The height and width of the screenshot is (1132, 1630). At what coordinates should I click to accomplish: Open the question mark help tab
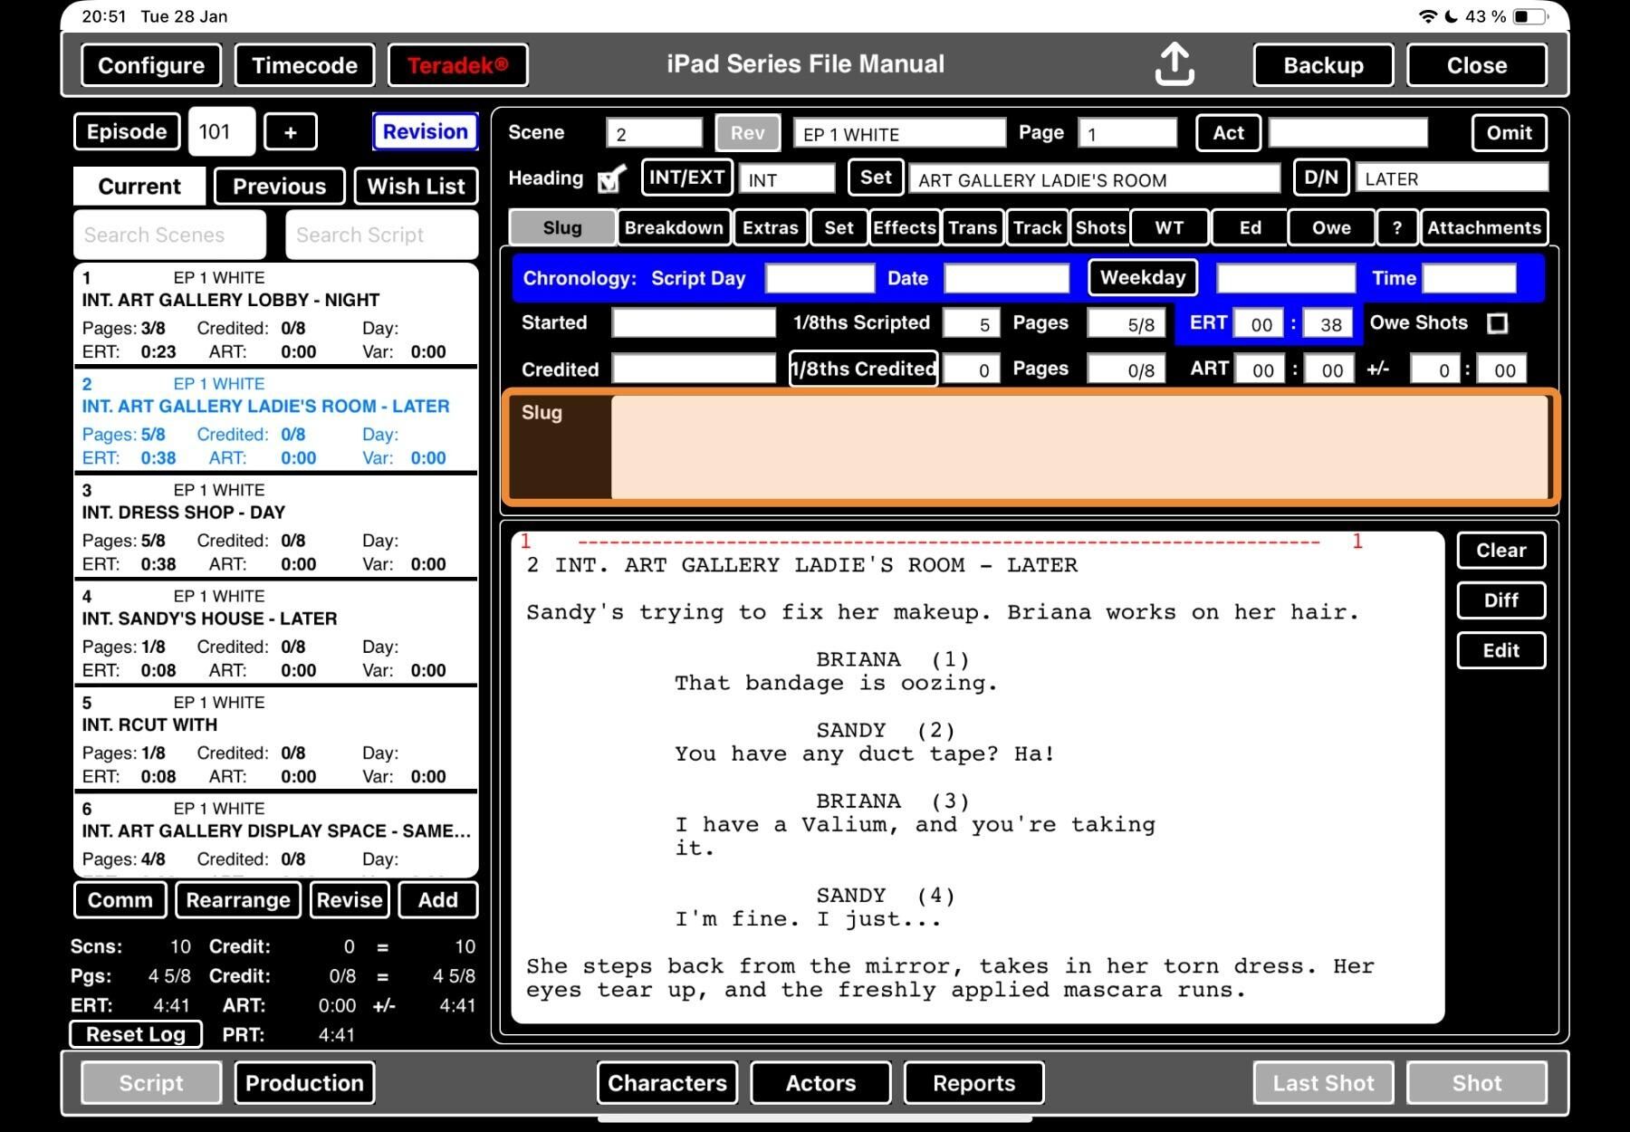click(x=1397, y=228)
